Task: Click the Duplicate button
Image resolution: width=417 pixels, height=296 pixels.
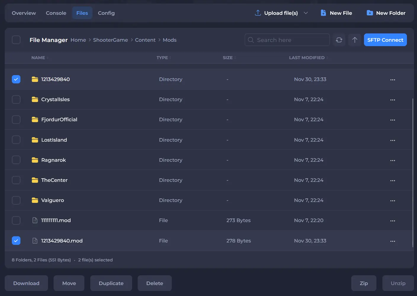Action: pos(111,283)
